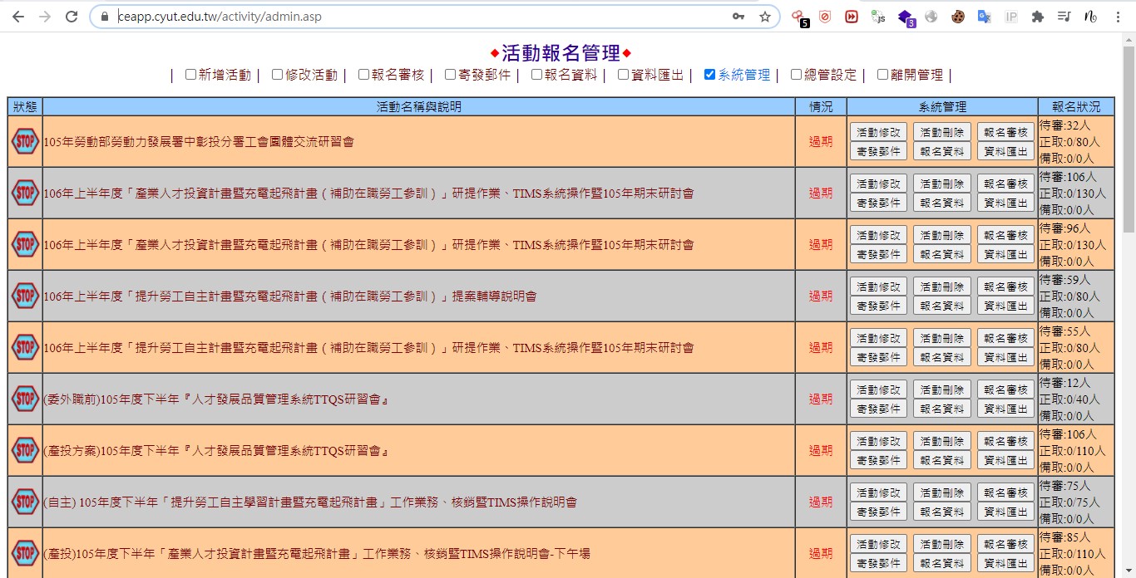The height and width of the screenshot is (578, 1136).
Task: Click STOP icon for 105年勞動部勞動力發展署 activity
Action: 25,141
